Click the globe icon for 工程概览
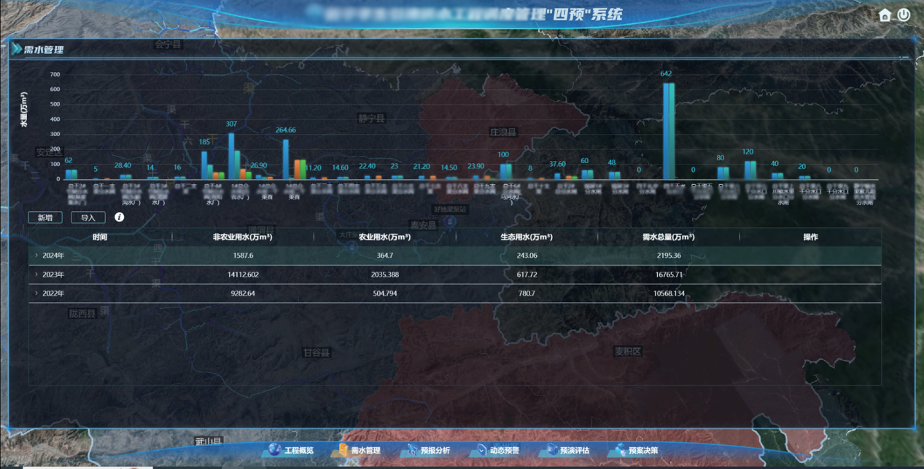This screenshot has width=924, height=469. pos(274,450)
